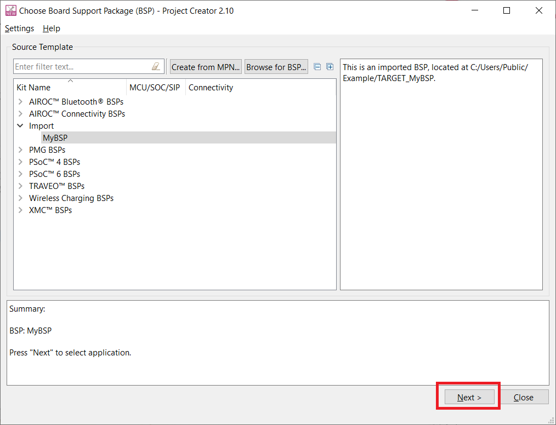Collapse all tree nodes icon
This screenshot has height=425, width=556.
(317, 67)
